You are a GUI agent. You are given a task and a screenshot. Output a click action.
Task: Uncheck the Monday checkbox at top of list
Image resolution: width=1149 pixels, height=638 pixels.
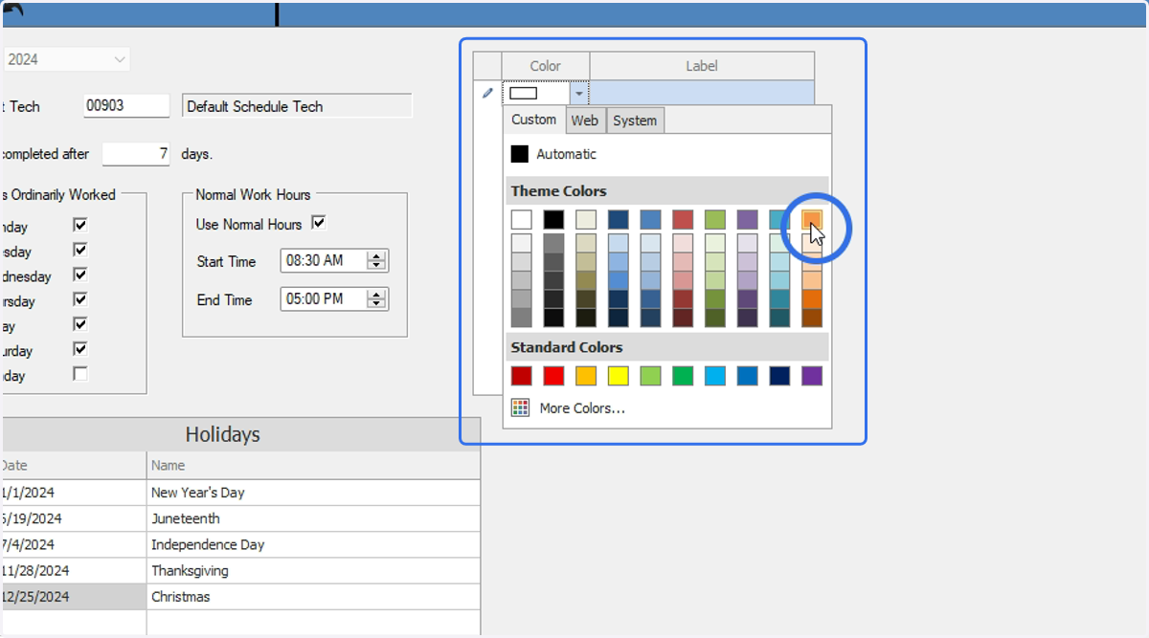tap(80, 225)
